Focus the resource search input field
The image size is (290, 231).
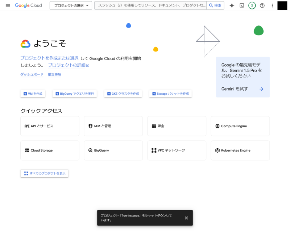click(150, 5)
